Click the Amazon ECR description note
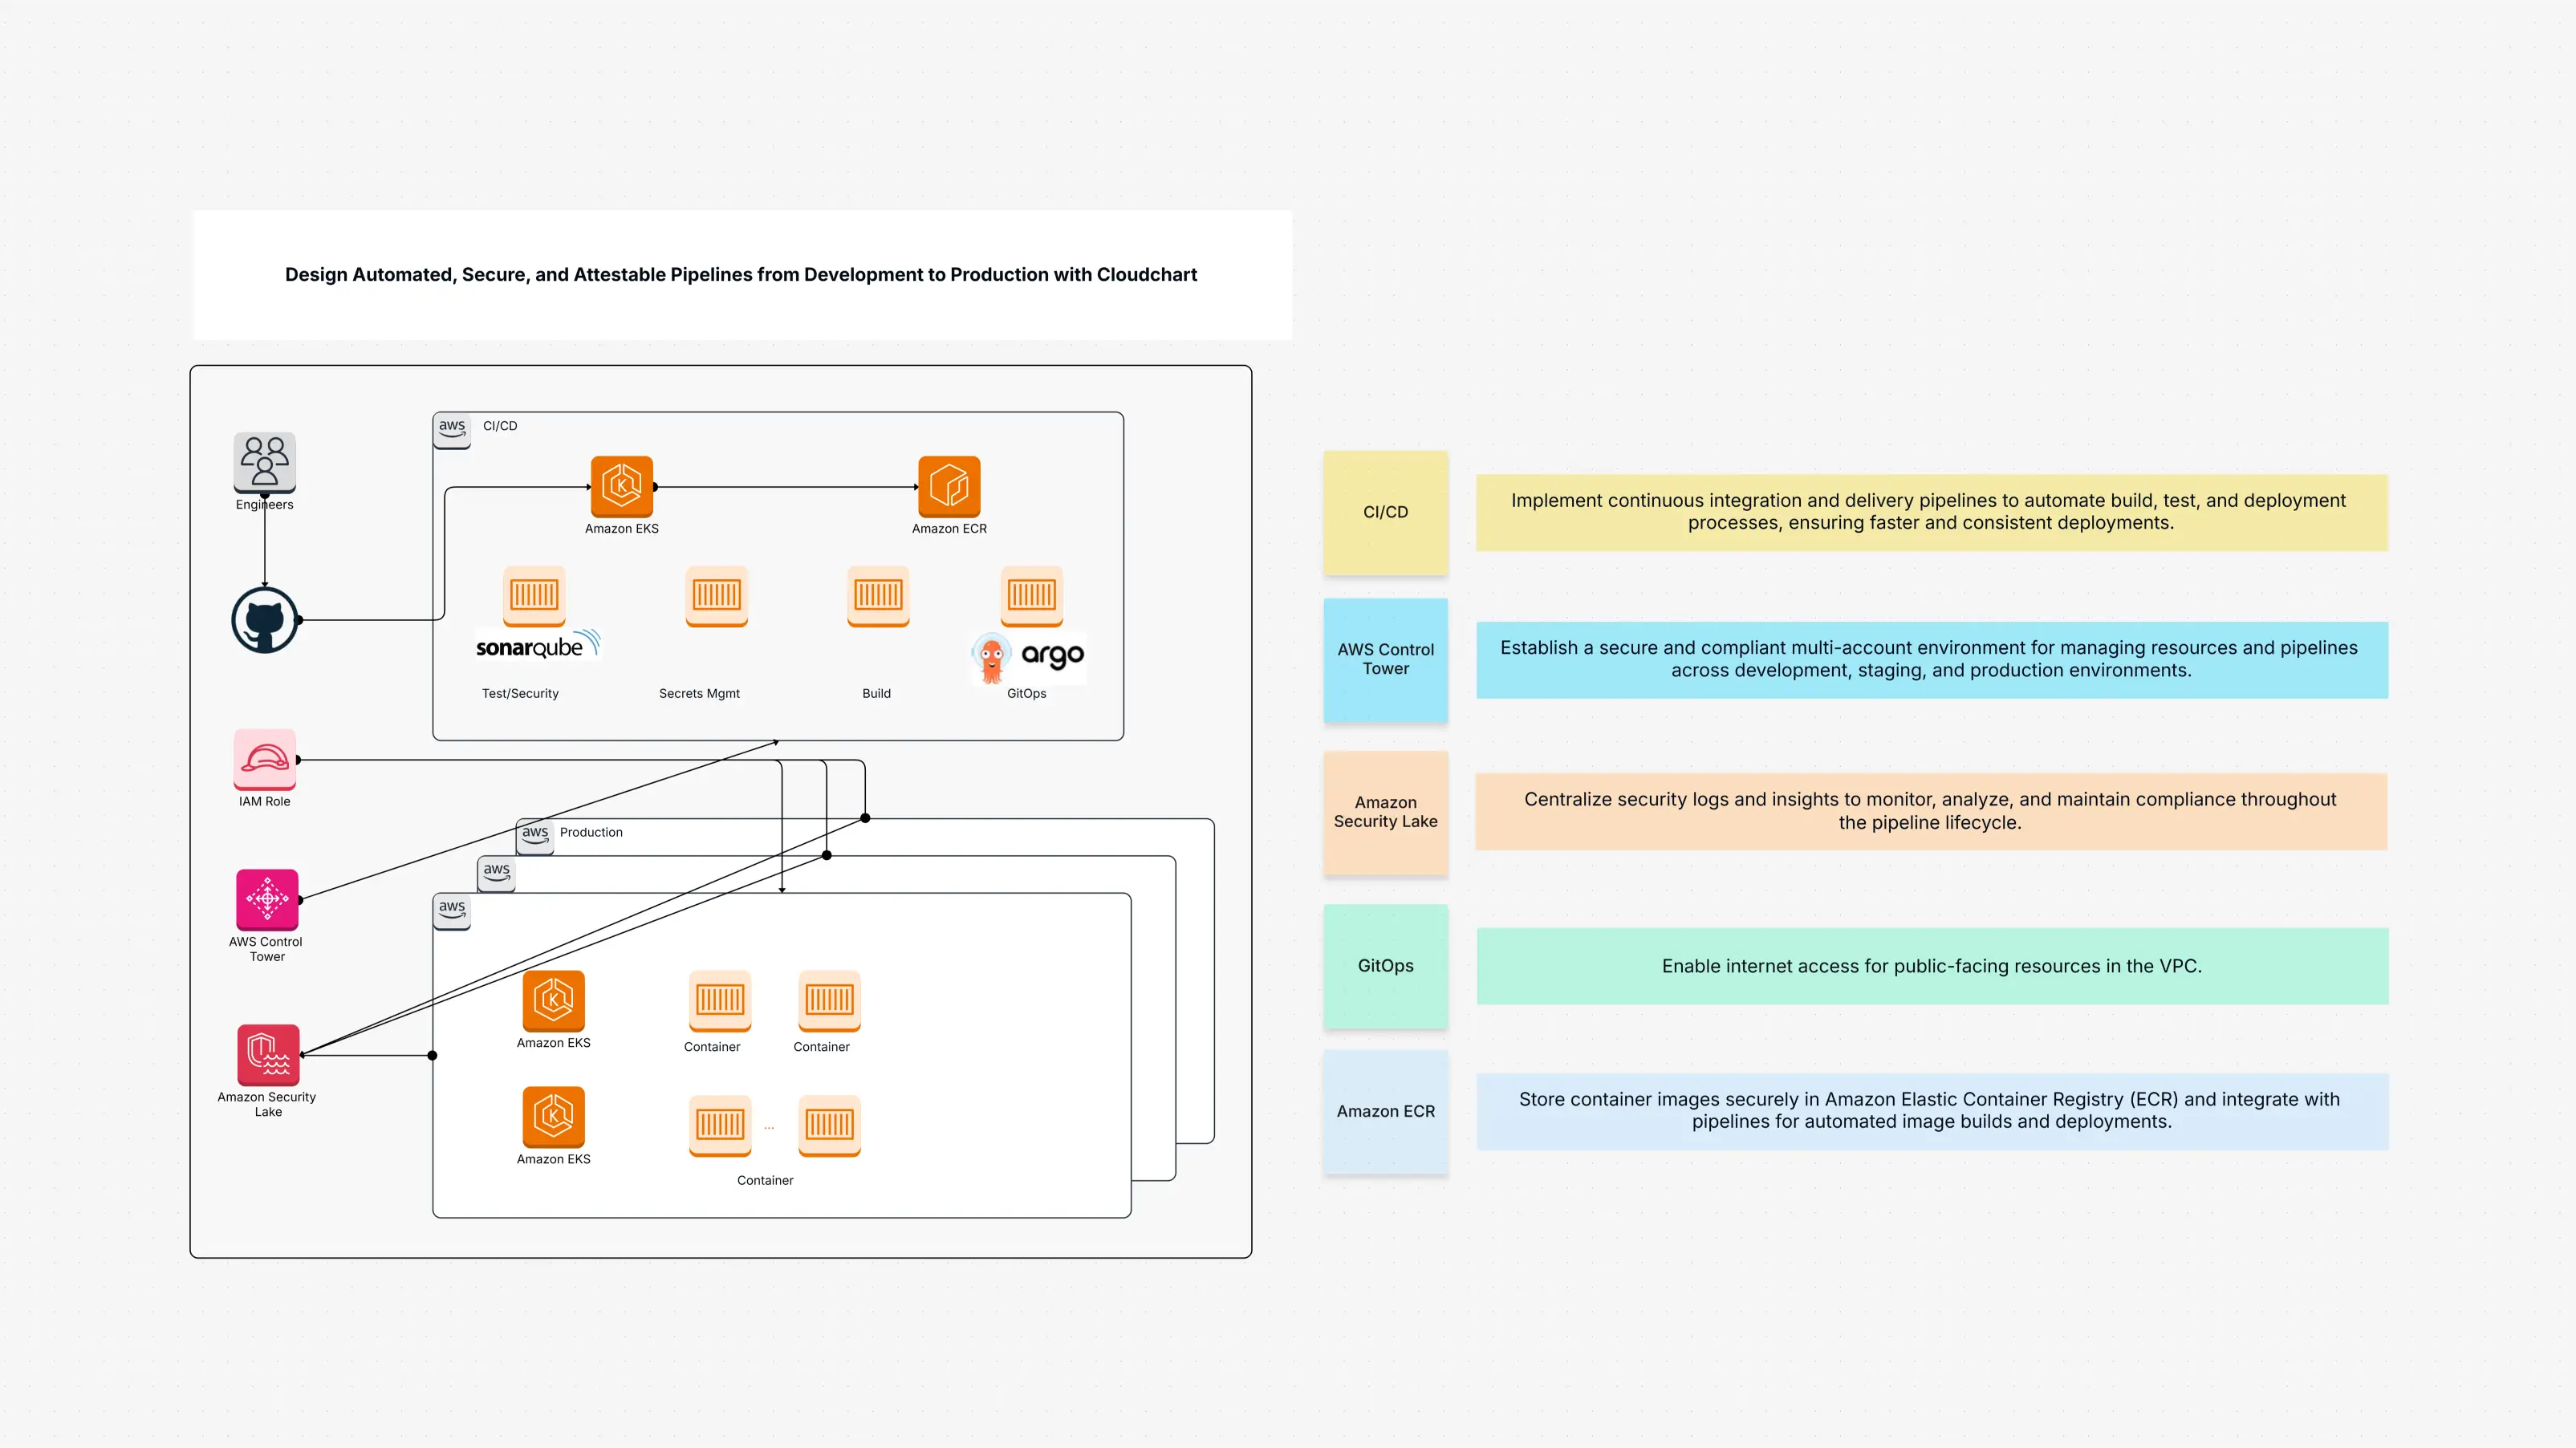This screenshot has height=1448, width=2576. pos(1930,1110)
